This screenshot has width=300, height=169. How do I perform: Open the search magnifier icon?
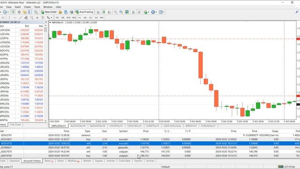297,12
